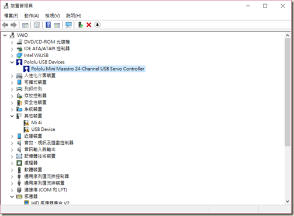Expand the 人性化介面裝置 category
294x216 pixels.
pyautogui.click(x=12, y=76)
